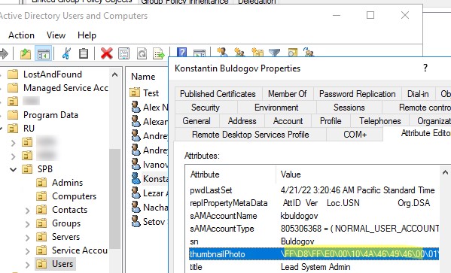The image size is (451, 273).
Task: Open the Dial-in tab
Action: [x=418, y=94]
